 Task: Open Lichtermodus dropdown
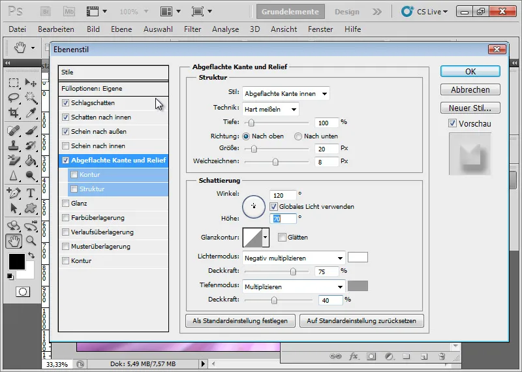click(294, 258)
